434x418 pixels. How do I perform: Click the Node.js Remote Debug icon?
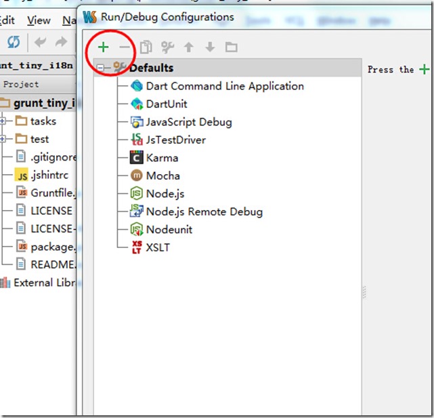137,211
